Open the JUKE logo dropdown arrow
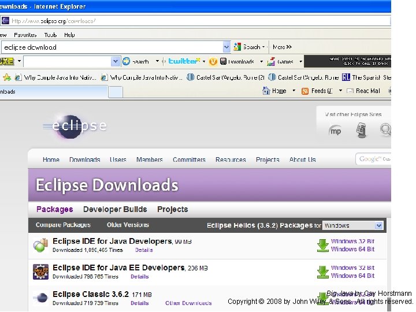This screenshot has height=312, width=416. (19, 61)
